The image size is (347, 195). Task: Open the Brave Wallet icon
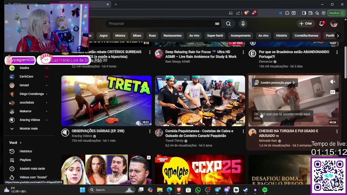pyautogui.click(x=310, y=13)
